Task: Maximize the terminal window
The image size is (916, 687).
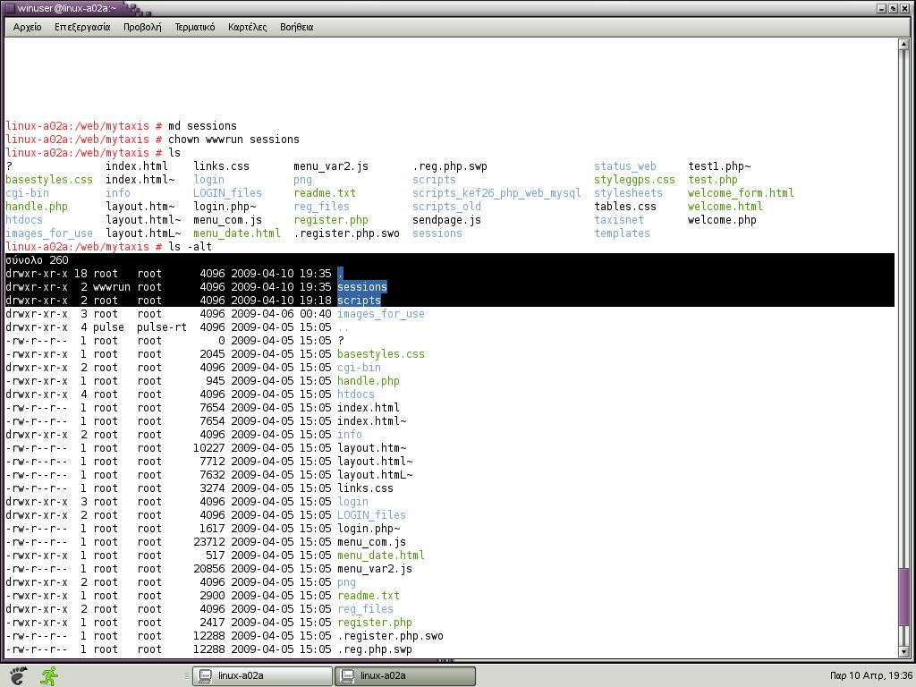Action: tap(893, 8)
